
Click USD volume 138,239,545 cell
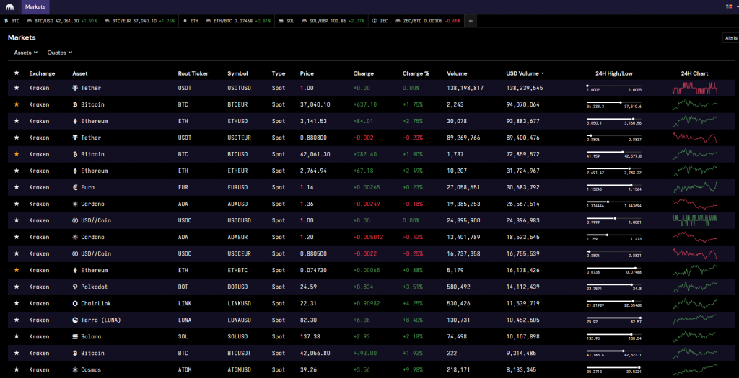[525, 88]
